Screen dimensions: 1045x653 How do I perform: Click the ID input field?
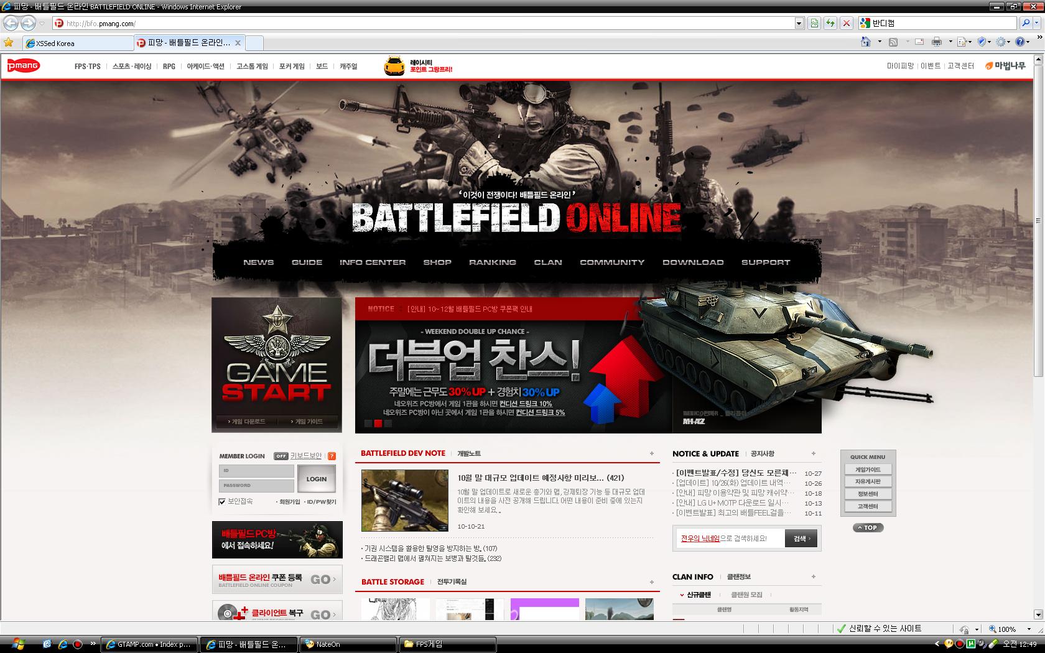point(256,471)
